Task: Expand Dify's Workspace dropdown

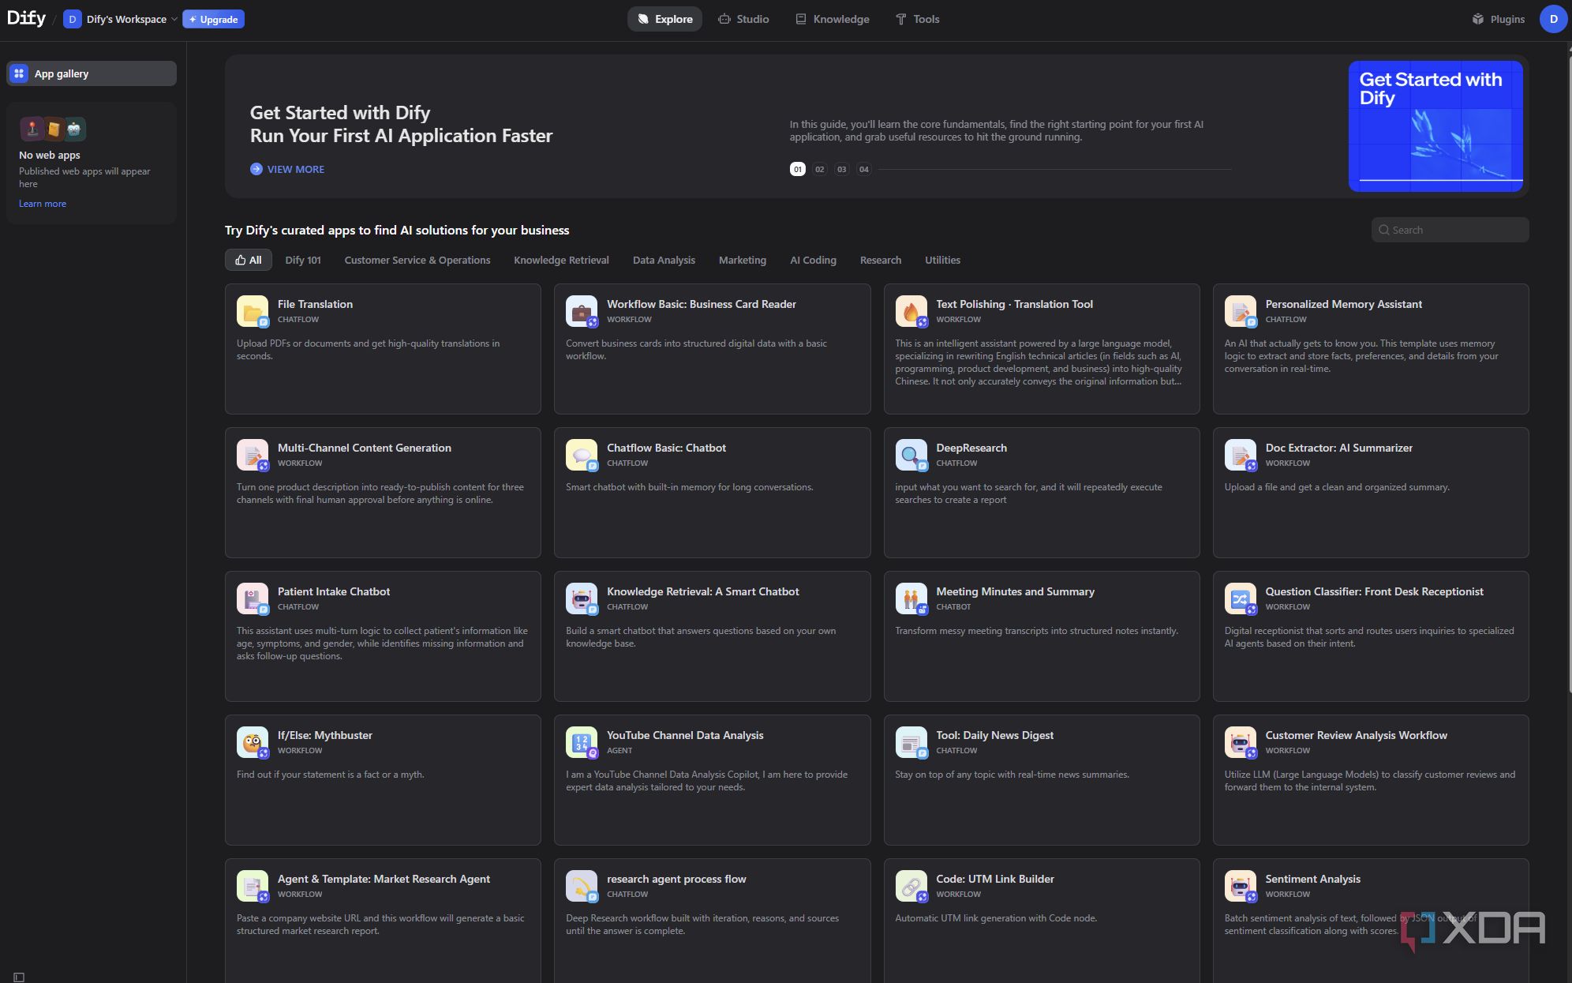Action: coord(121,19)
